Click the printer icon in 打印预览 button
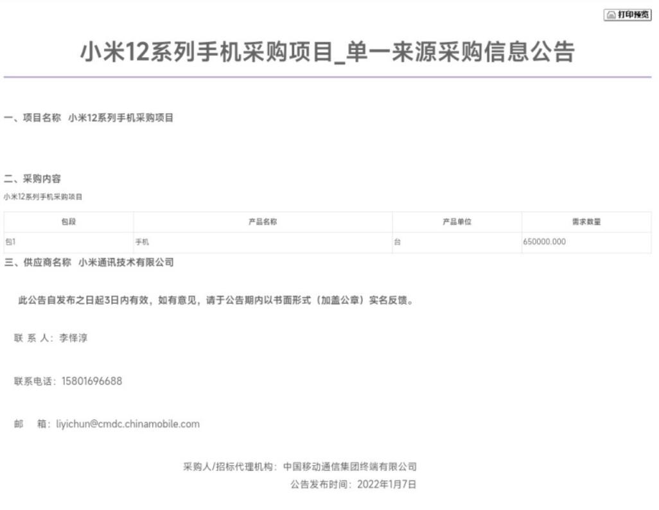This screenshot has width=659, height=510. (611, 15)
